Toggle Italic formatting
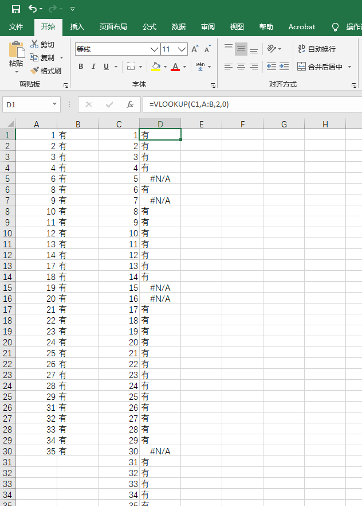The image size is (362, 506). point(93,67)
